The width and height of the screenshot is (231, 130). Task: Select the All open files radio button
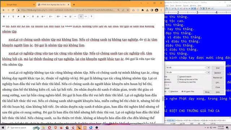tap(182, 91)
